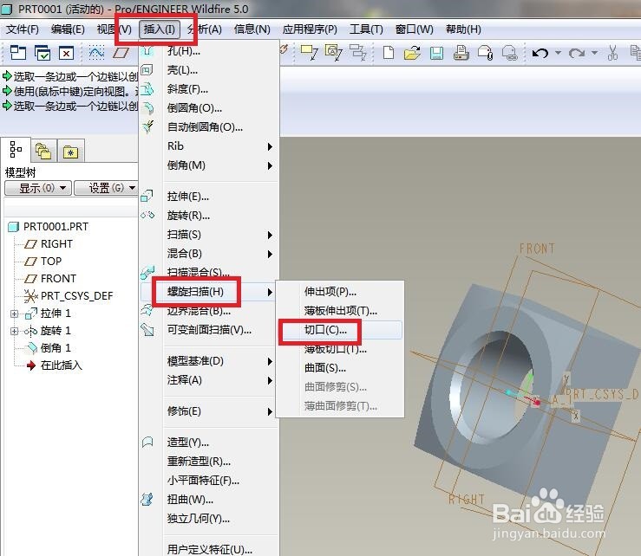Click the dotted sketch curve icon
The width and height of the screenshot is (641, 556).
(x=96, y=53)
